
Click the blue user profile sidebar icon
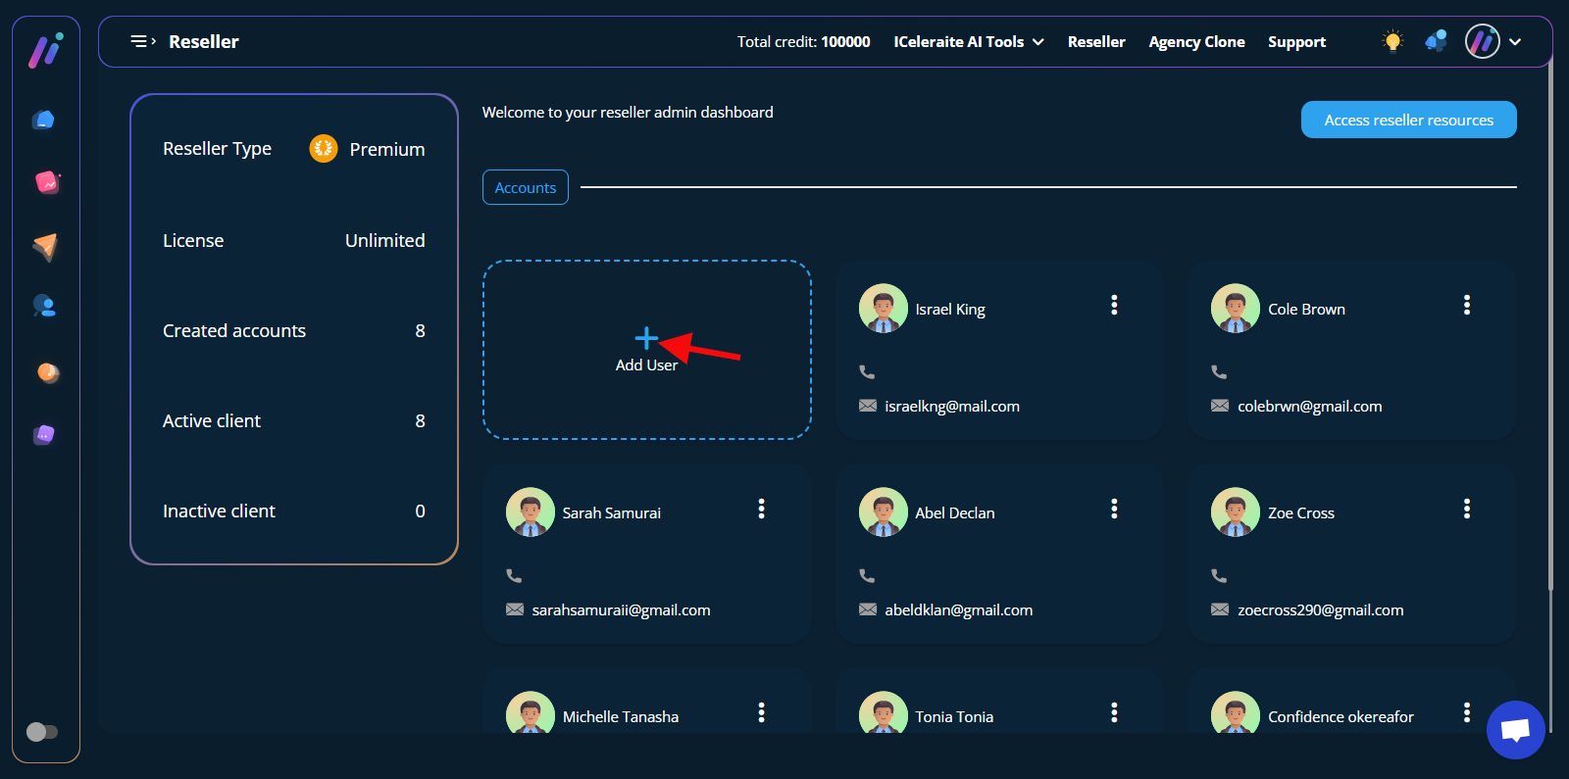pyautogui.click(x=44, y=307)
